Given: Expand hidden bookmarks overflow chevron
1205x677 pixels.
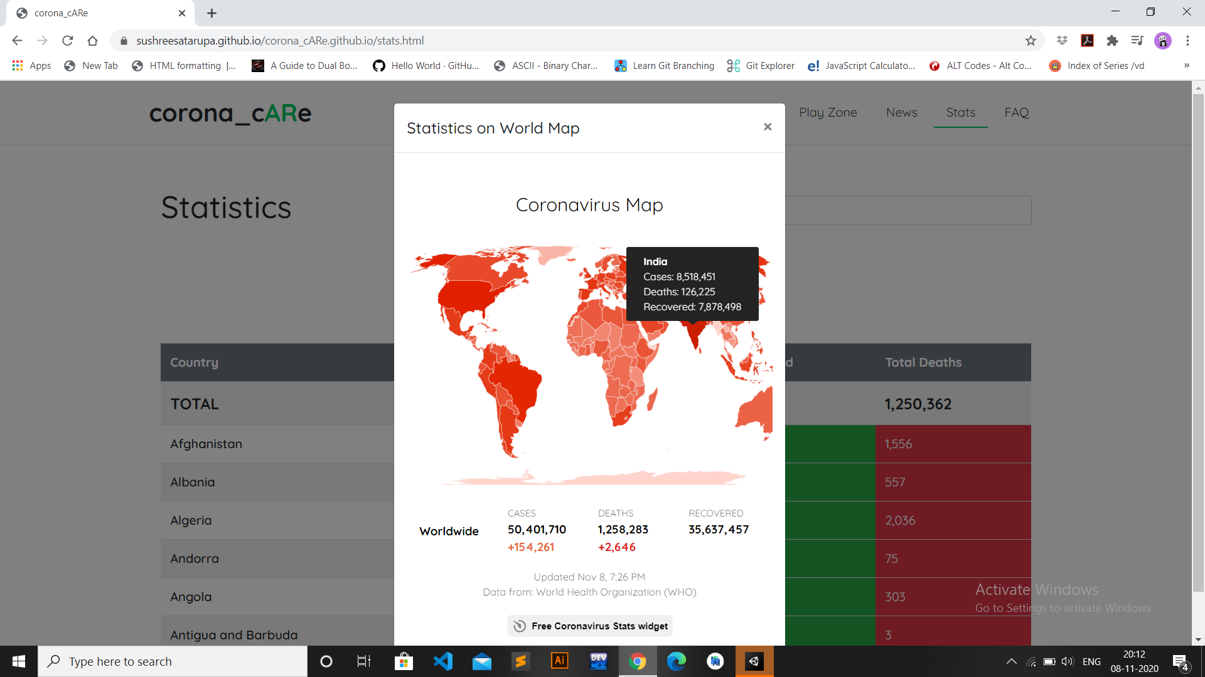Looking at the screenshot, I should pos(1186,65).
